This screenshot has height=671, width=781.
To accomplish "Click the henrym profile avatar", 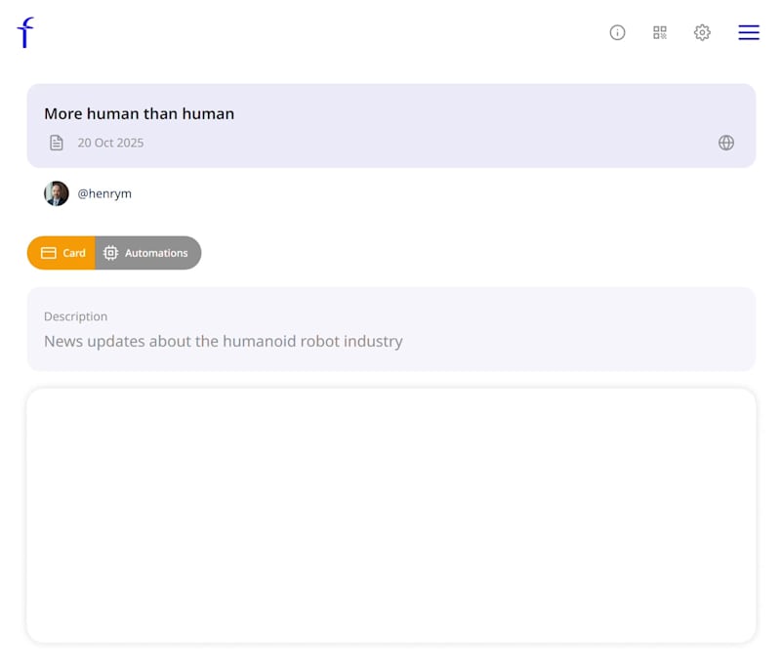I will (57, 193).
